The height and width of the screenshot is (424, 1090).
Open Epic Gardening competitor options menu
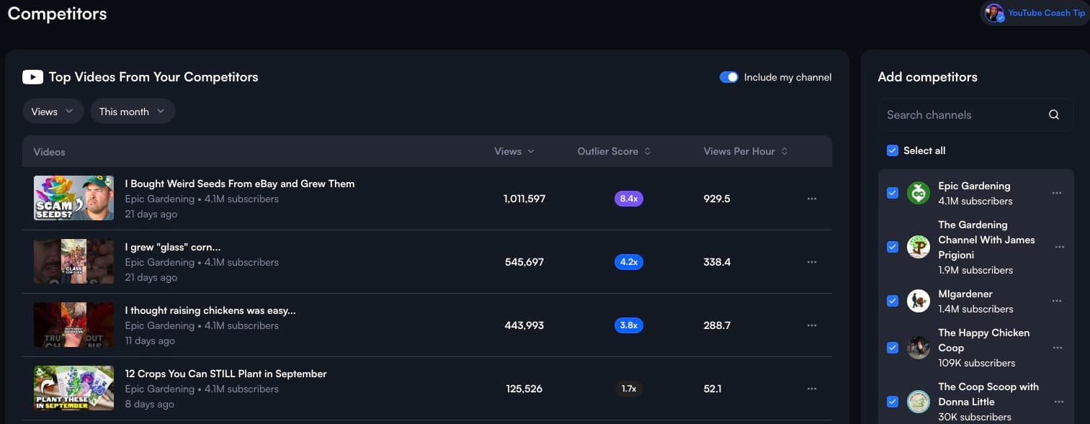[1057, 193]
